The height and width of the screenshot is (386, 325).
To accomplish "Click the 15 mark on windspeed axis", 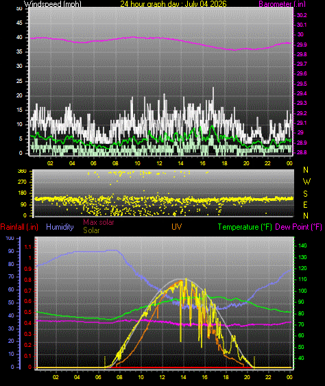I will (19, 110).
